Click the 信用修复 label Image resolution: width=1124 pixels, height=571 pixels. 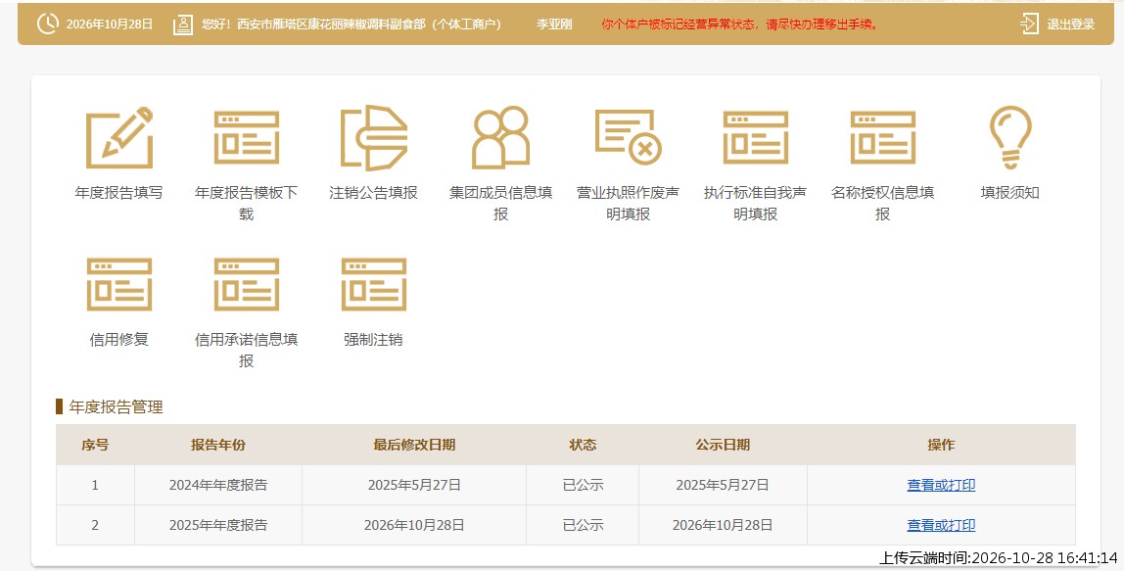point(119,339)
